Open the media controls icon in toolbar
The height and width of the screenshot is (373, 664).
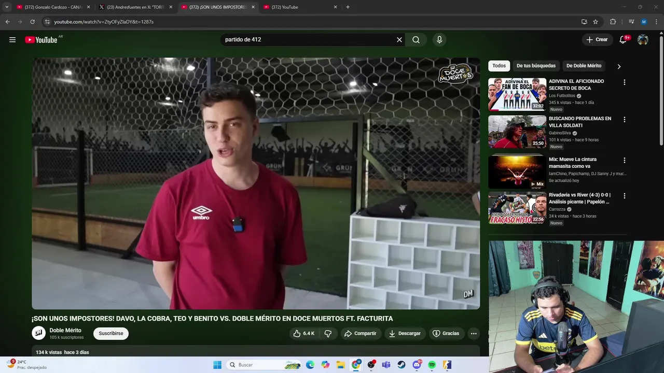coord(631,22)
